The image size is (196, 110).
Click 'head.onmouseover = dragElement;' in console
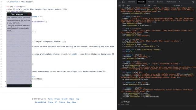(137, 25)
